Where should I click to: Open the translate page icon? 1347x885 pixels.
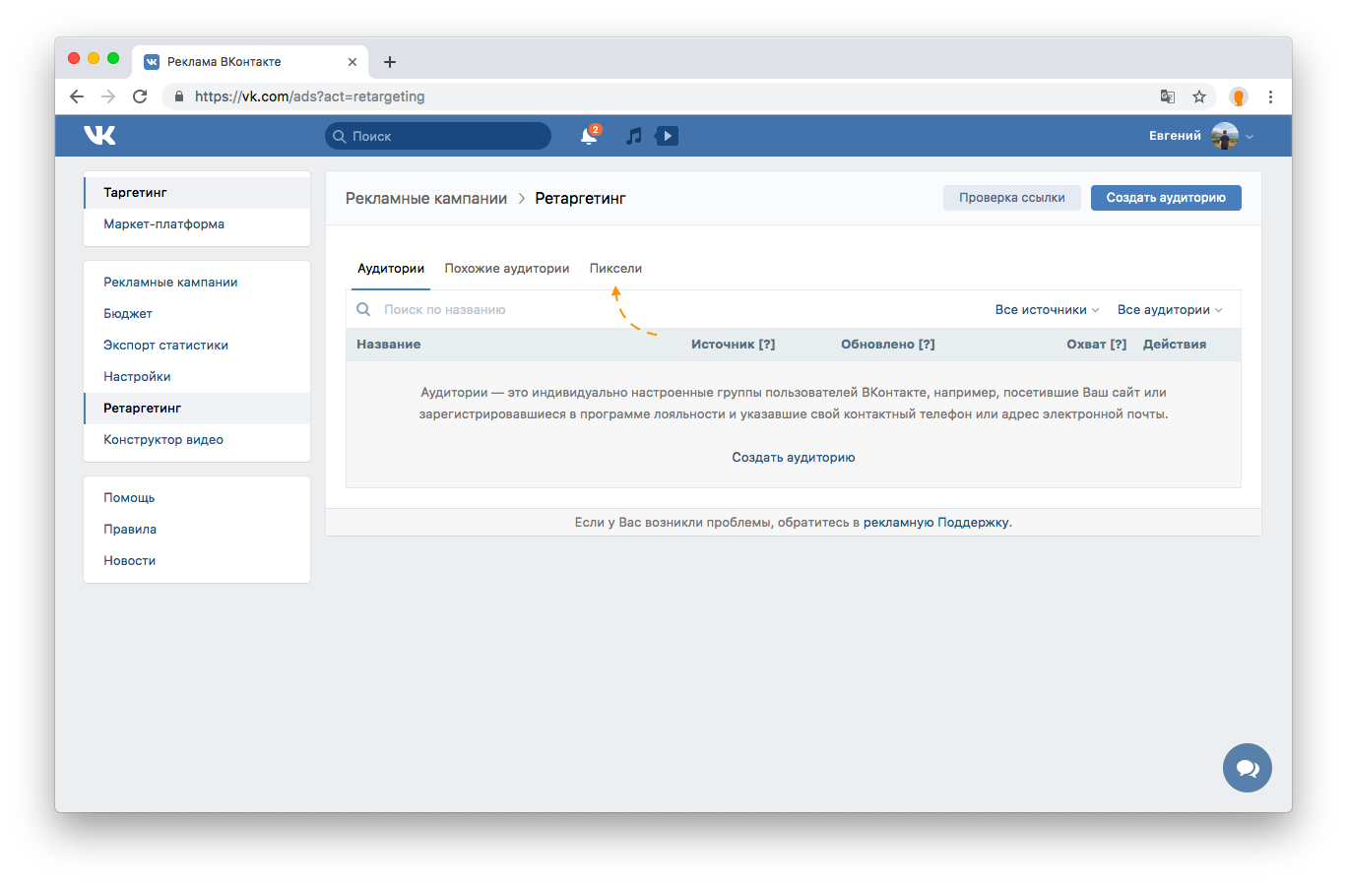(1168, 96)
